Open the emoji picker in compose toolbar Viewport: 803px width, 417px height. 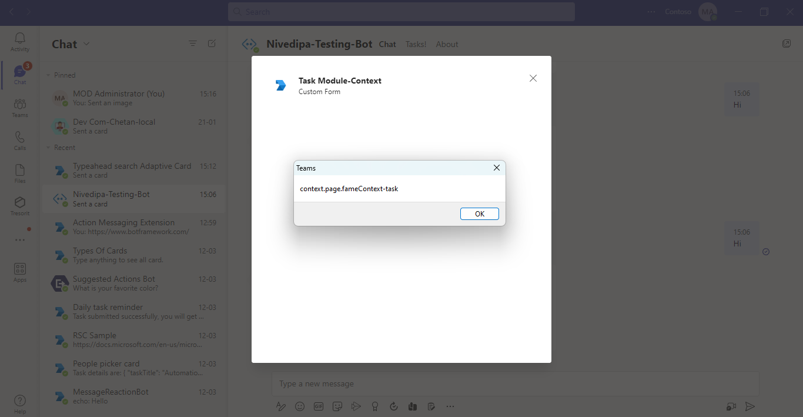click(300, 406)
